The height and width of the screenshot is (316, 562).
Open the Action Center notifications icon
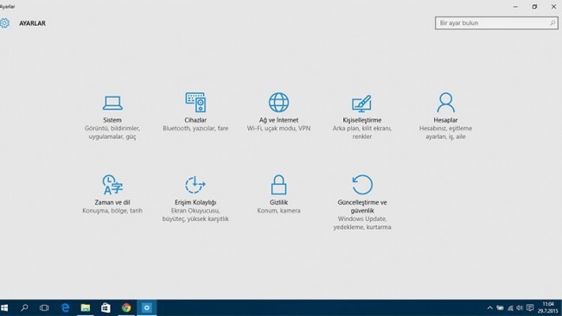tap(530, 307)
